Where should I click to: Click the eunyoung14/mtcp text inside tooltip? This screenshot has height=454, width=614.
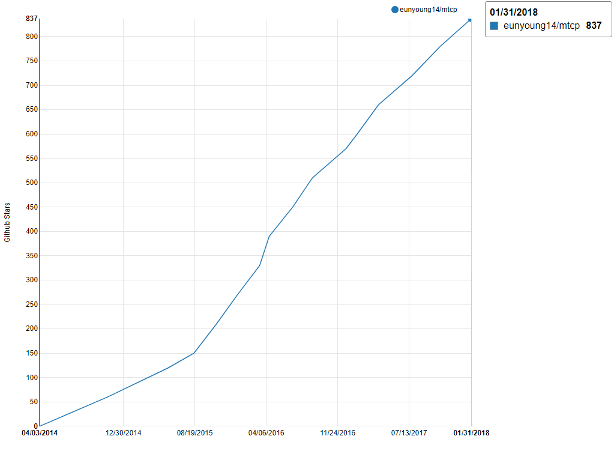(541, 26)
